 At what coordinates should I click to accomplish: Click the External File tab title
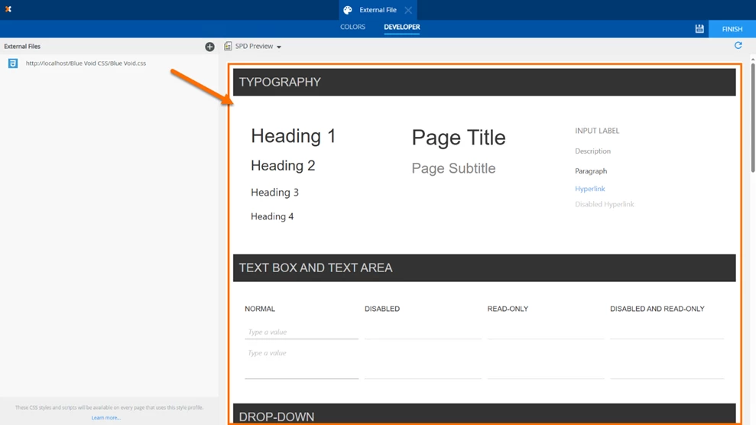(x=378, y=10)
